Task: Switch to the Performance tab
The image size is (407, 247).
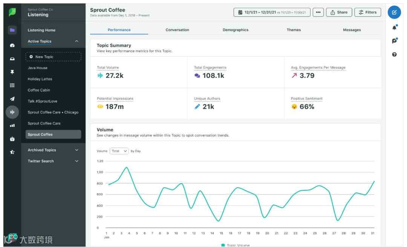Action: coord(119,30)
